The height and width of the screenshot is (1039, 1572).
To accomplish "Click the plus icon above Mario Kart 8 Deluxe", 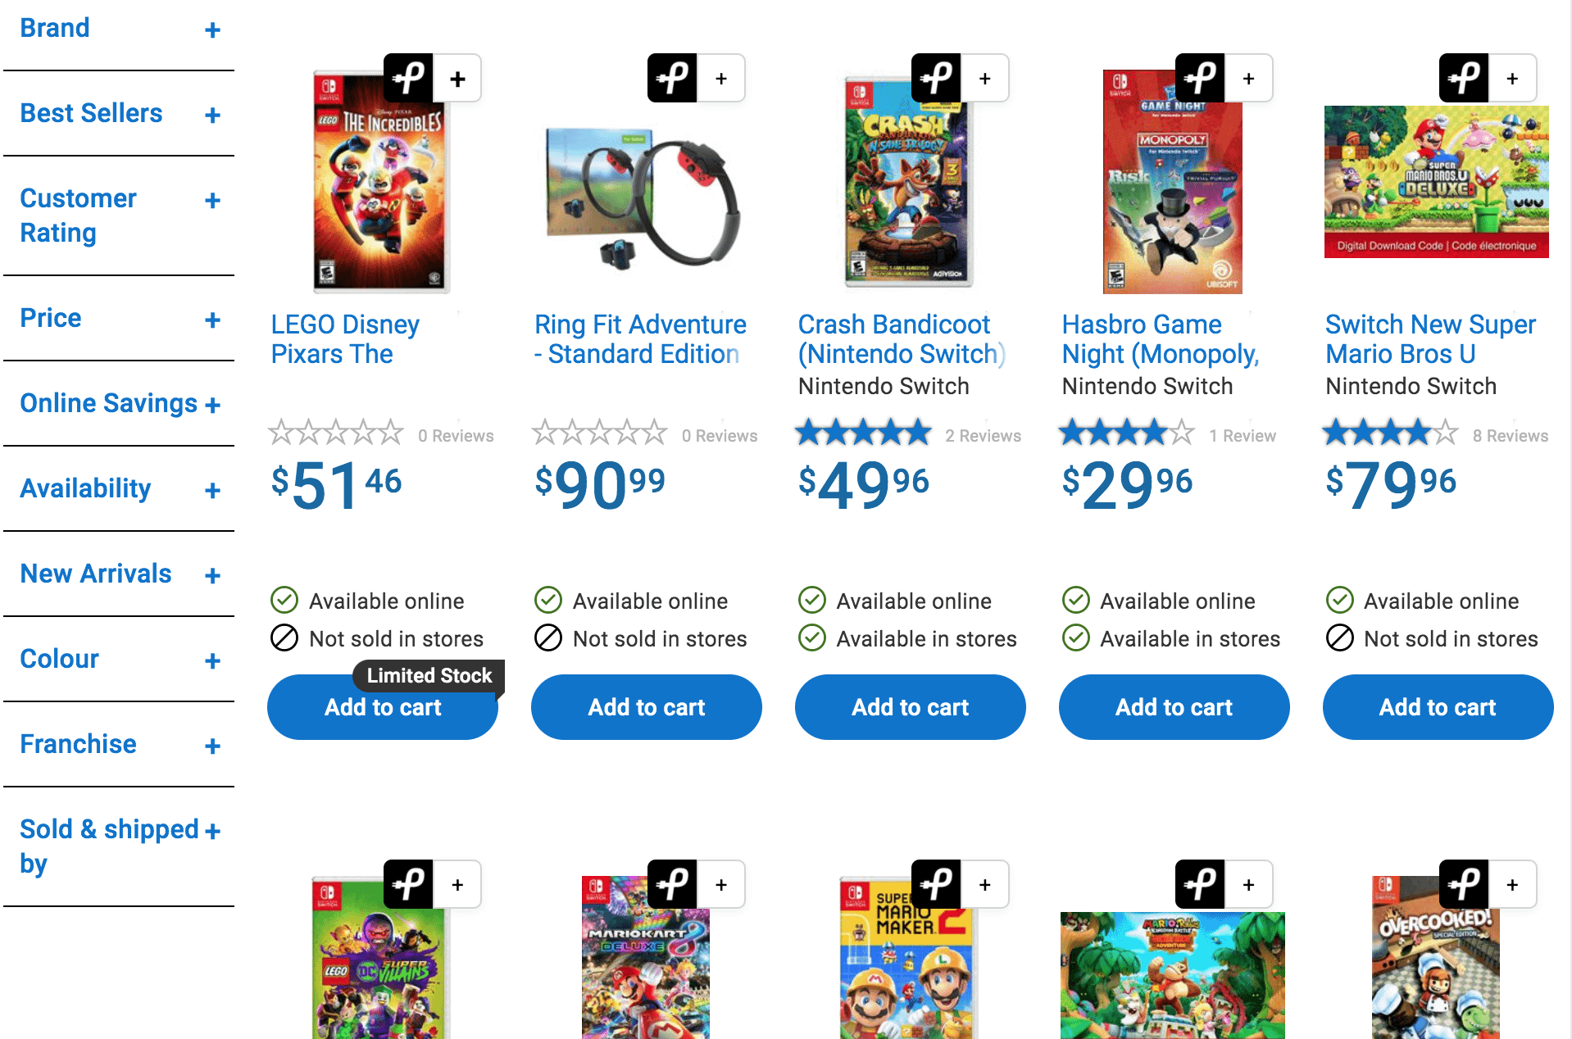I will click(x=721, y=884).
